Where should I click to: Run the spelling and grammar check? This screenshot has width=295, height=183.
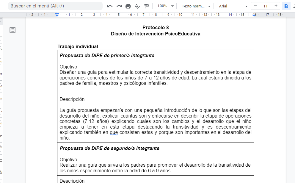(137, 6)
